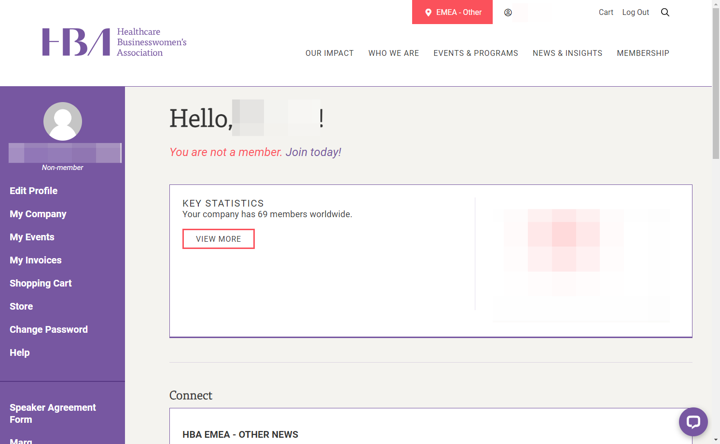Open Our Impact menu
720x444 pixels.
coord(329,53)
